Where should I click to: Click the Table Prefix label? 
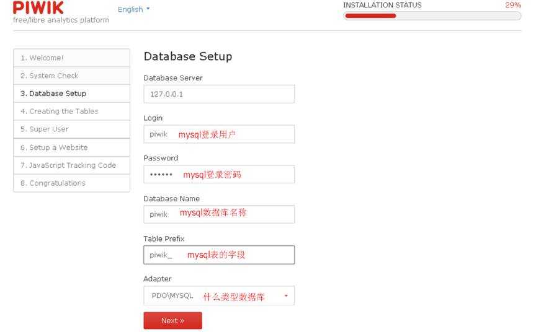(x=164, y=239)
